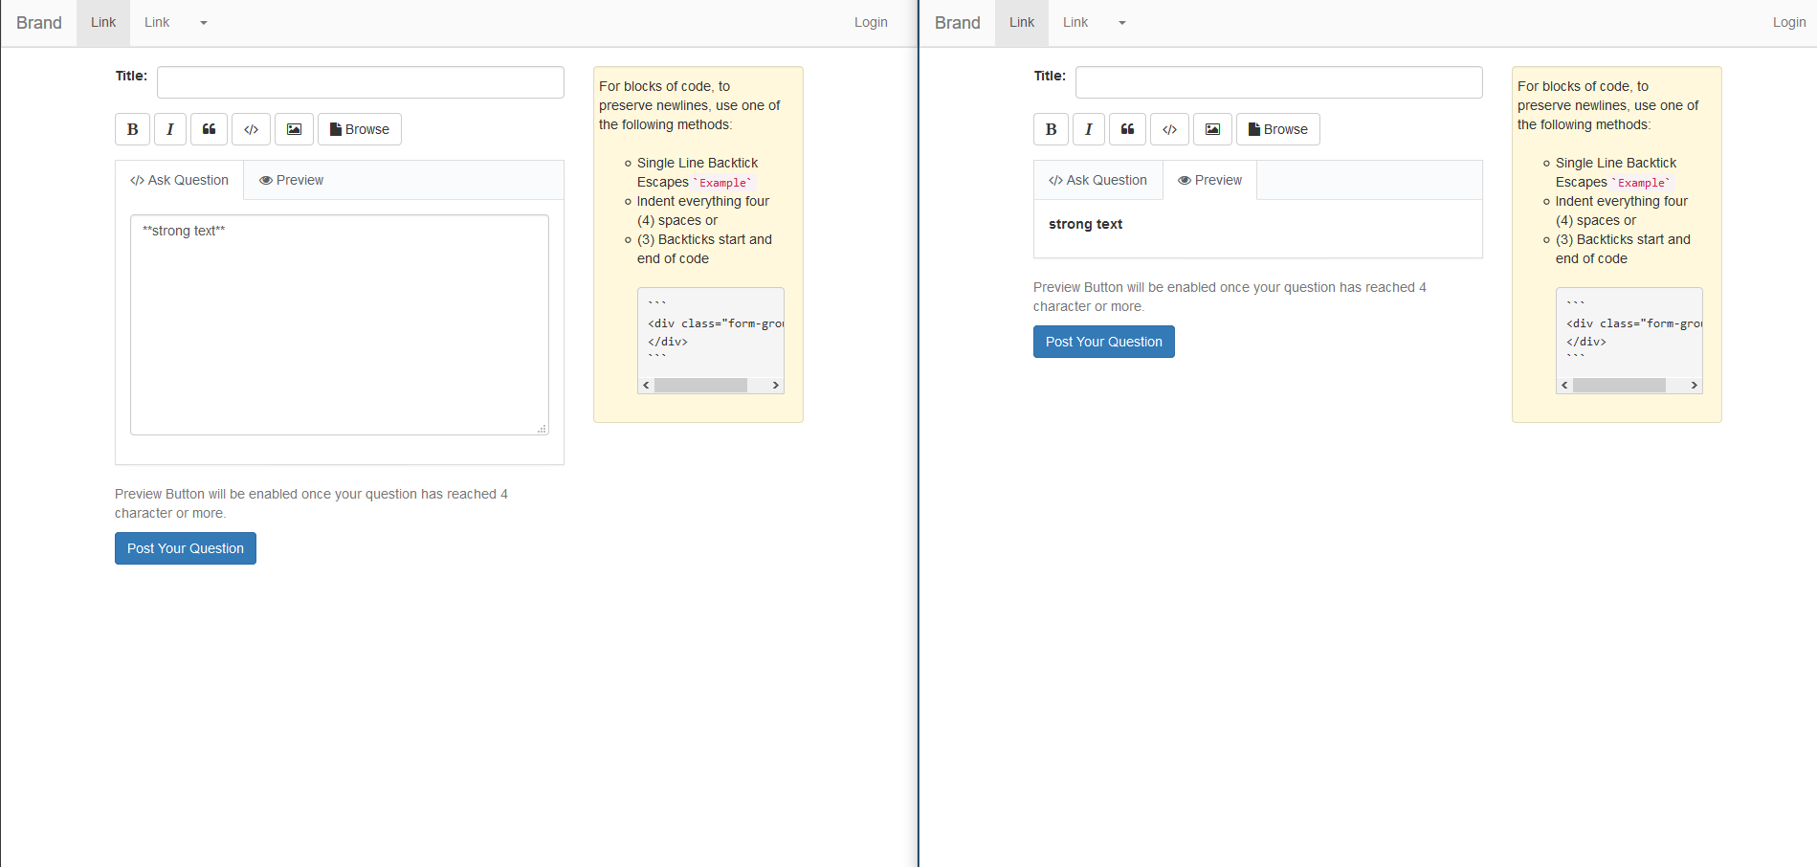1817x867 pixels.
Task: Select the active Link item in right navbar
Action: pos(1022,23)
